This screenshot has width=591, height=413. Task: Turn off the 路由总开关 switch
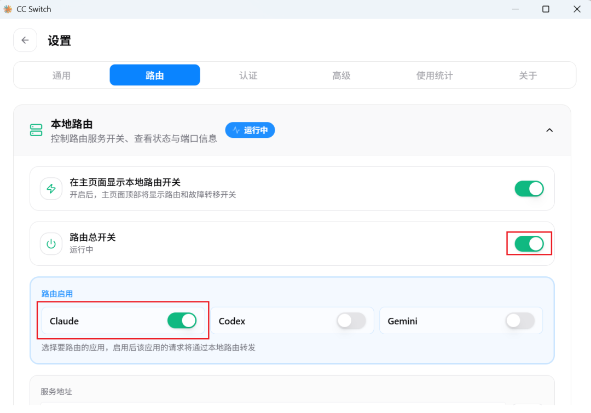coord(529,244)
